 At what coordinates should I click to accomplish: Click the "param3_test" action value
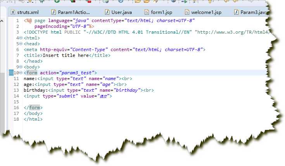(77, 73)
